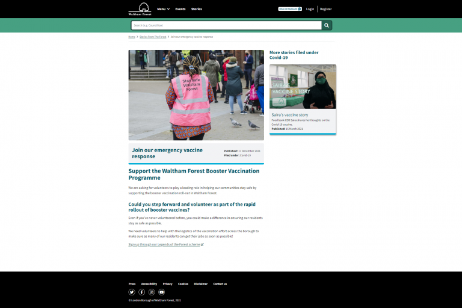Open Stories From The Forest breadcrumb
The image size is (462, 308).
(153, 37)
